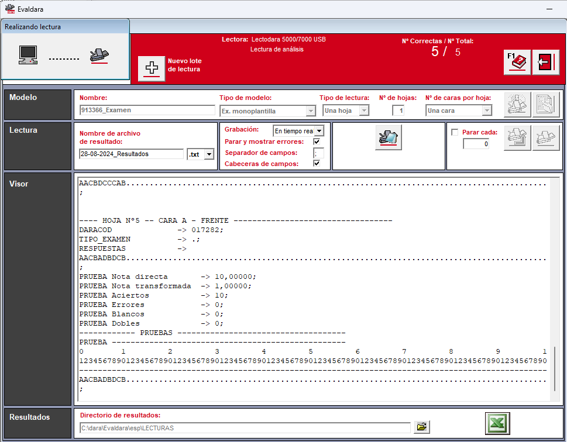Open the F1 help book icon
This screenshot has height=442, width=567.
tap(517, 62)
